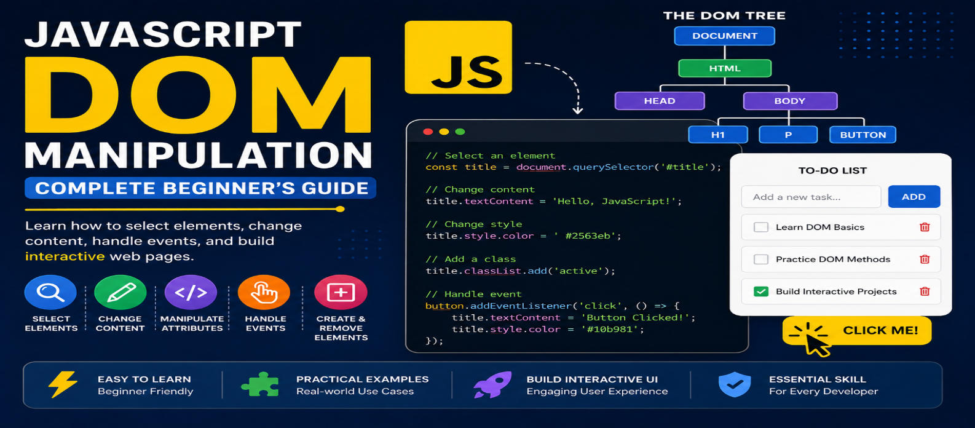
Task: Open the purple code-brackets Manipulate Attributes icon
Action: pyautogui.click(x=191, y=292)
